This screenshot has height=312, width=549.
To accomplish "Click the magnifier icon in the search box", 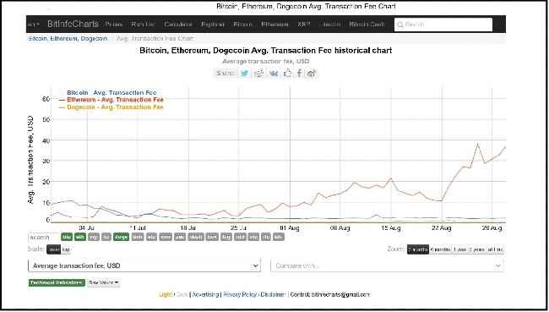I will (400, 25).
